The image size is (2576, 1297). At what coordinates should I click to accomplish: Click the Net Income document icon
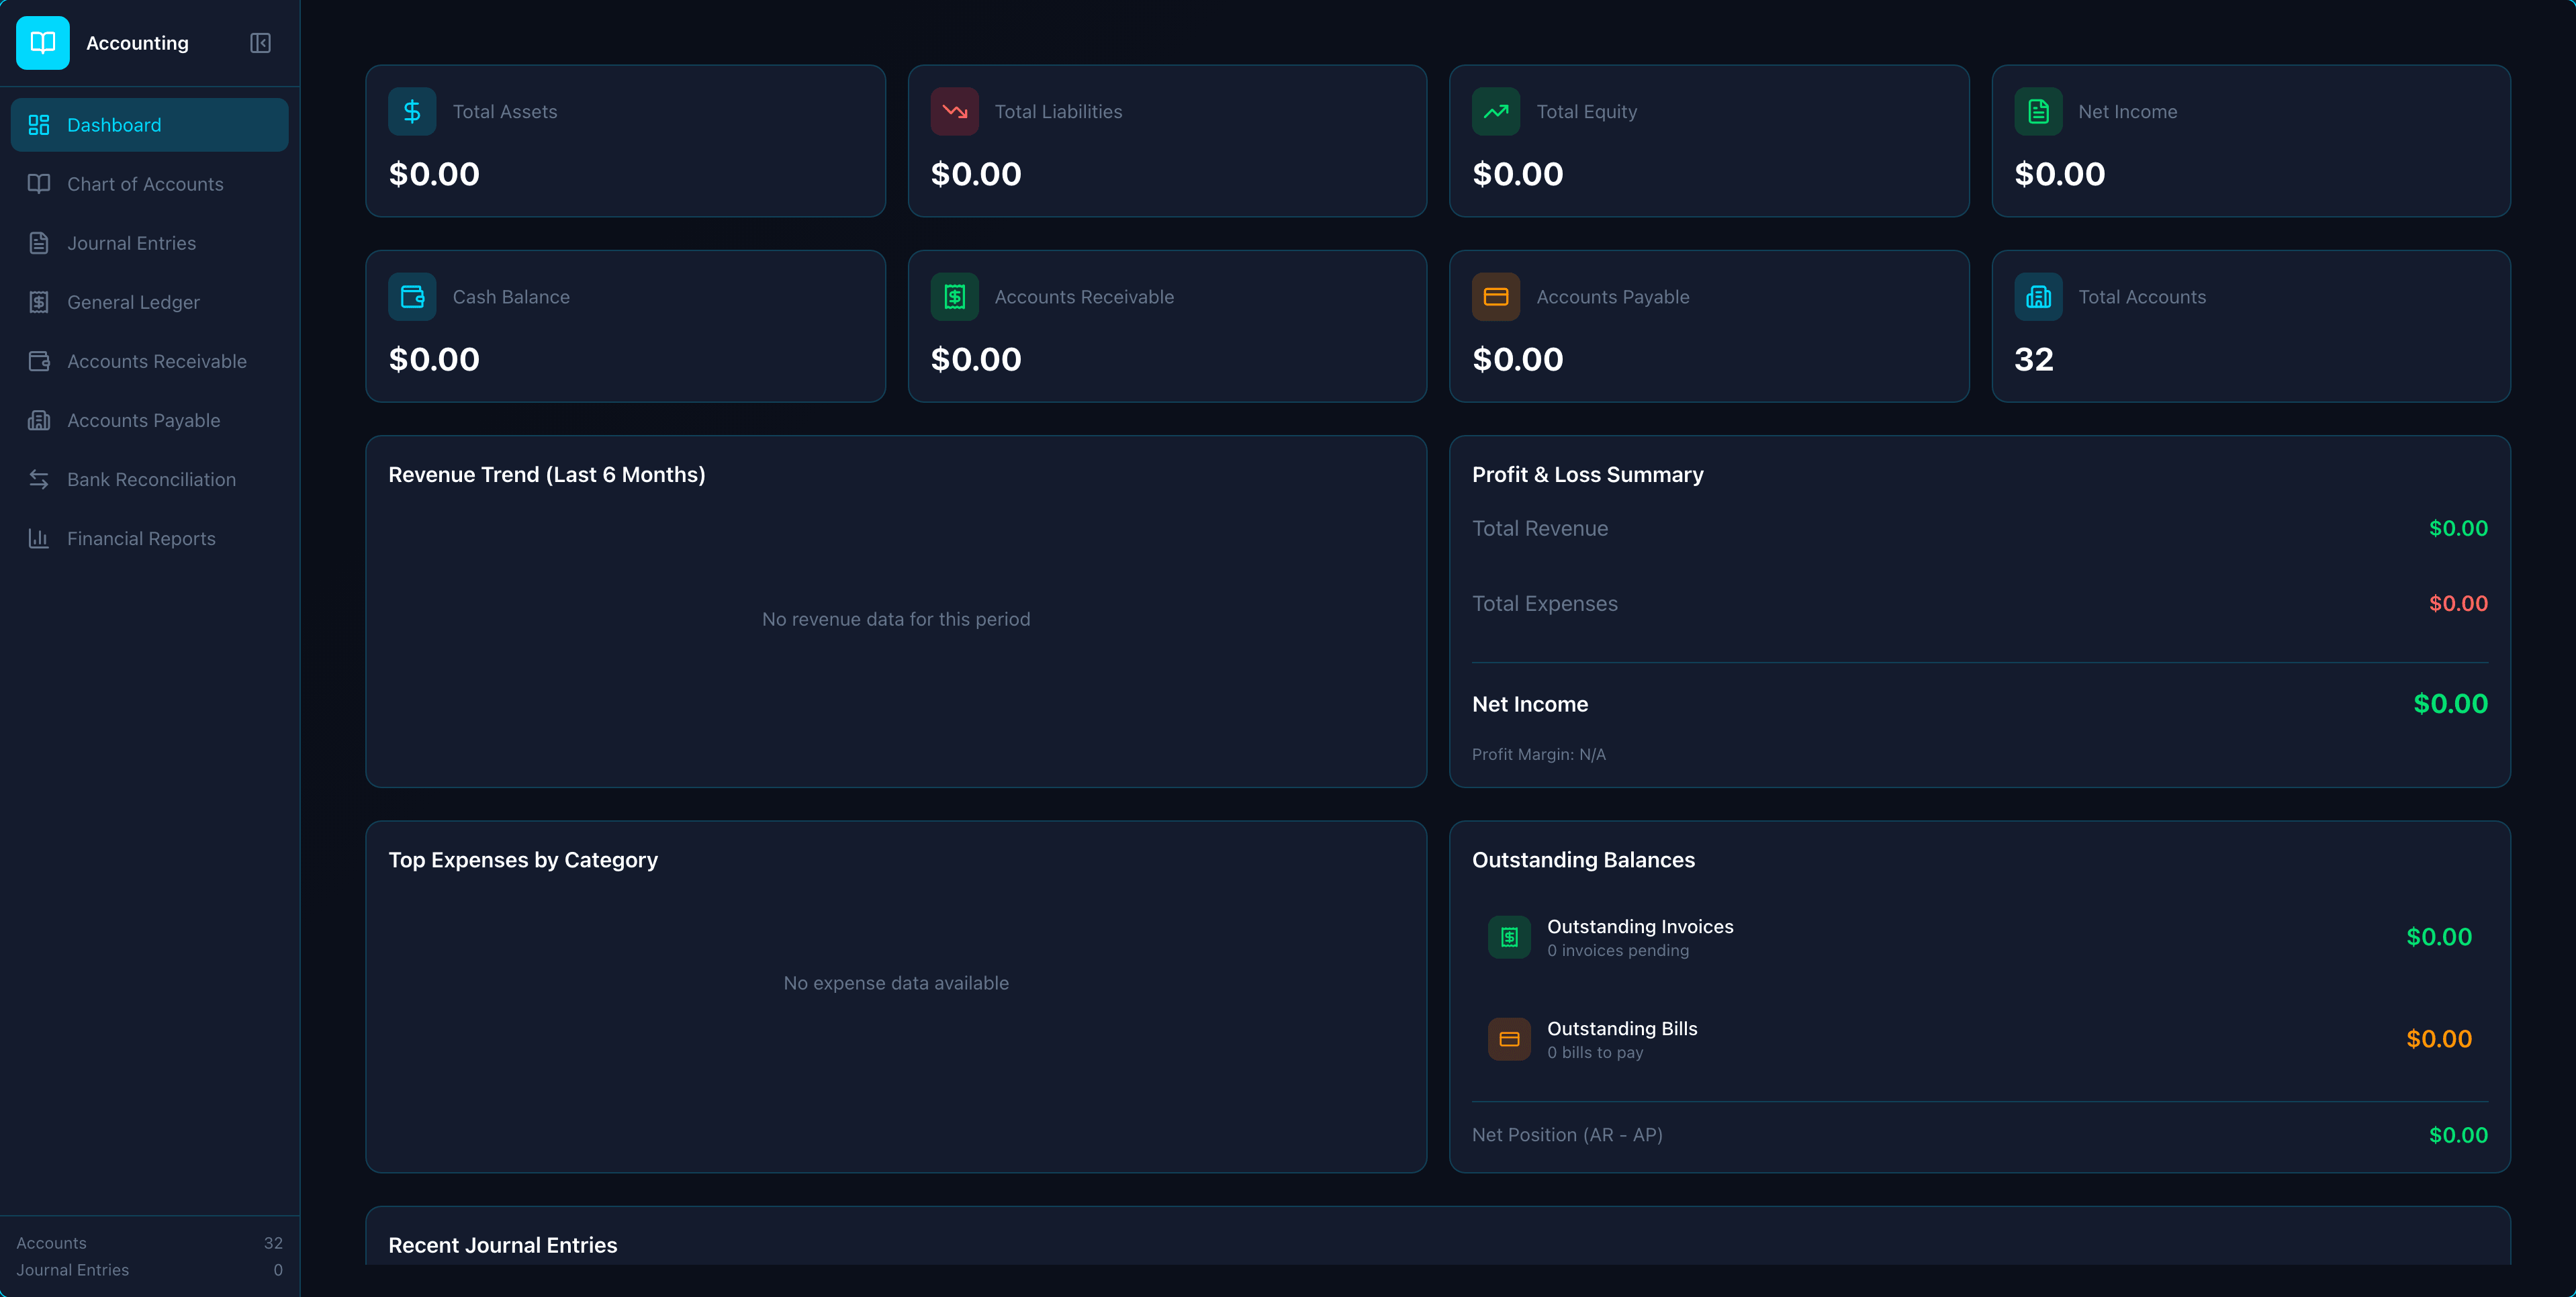click(2038, 111)
